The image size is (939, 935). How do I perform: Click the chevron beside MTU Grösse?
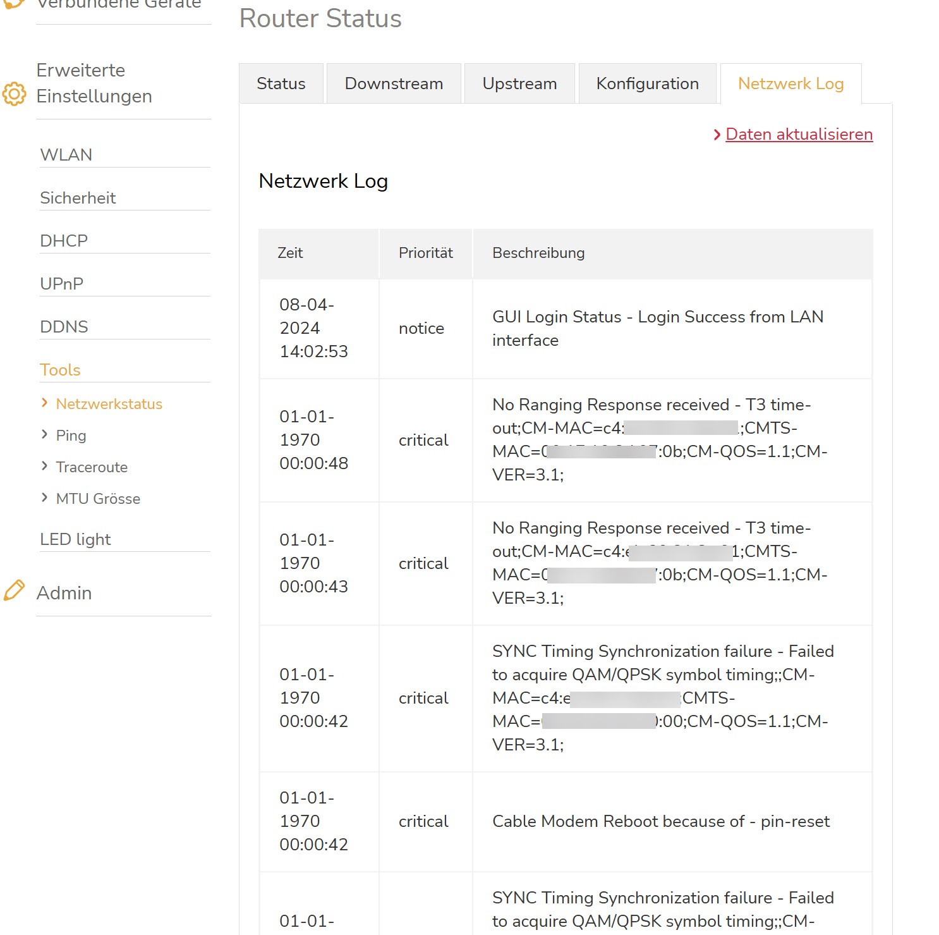click(x=44, y=498)
